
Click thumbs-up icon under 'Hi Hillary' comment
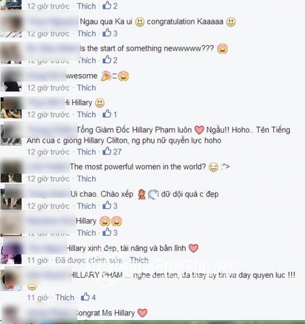tap(107, 114)
